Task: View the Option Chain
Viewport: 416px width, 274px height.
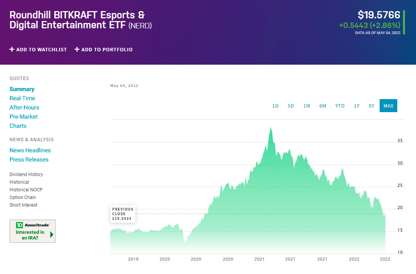Action: coord(23,197)
